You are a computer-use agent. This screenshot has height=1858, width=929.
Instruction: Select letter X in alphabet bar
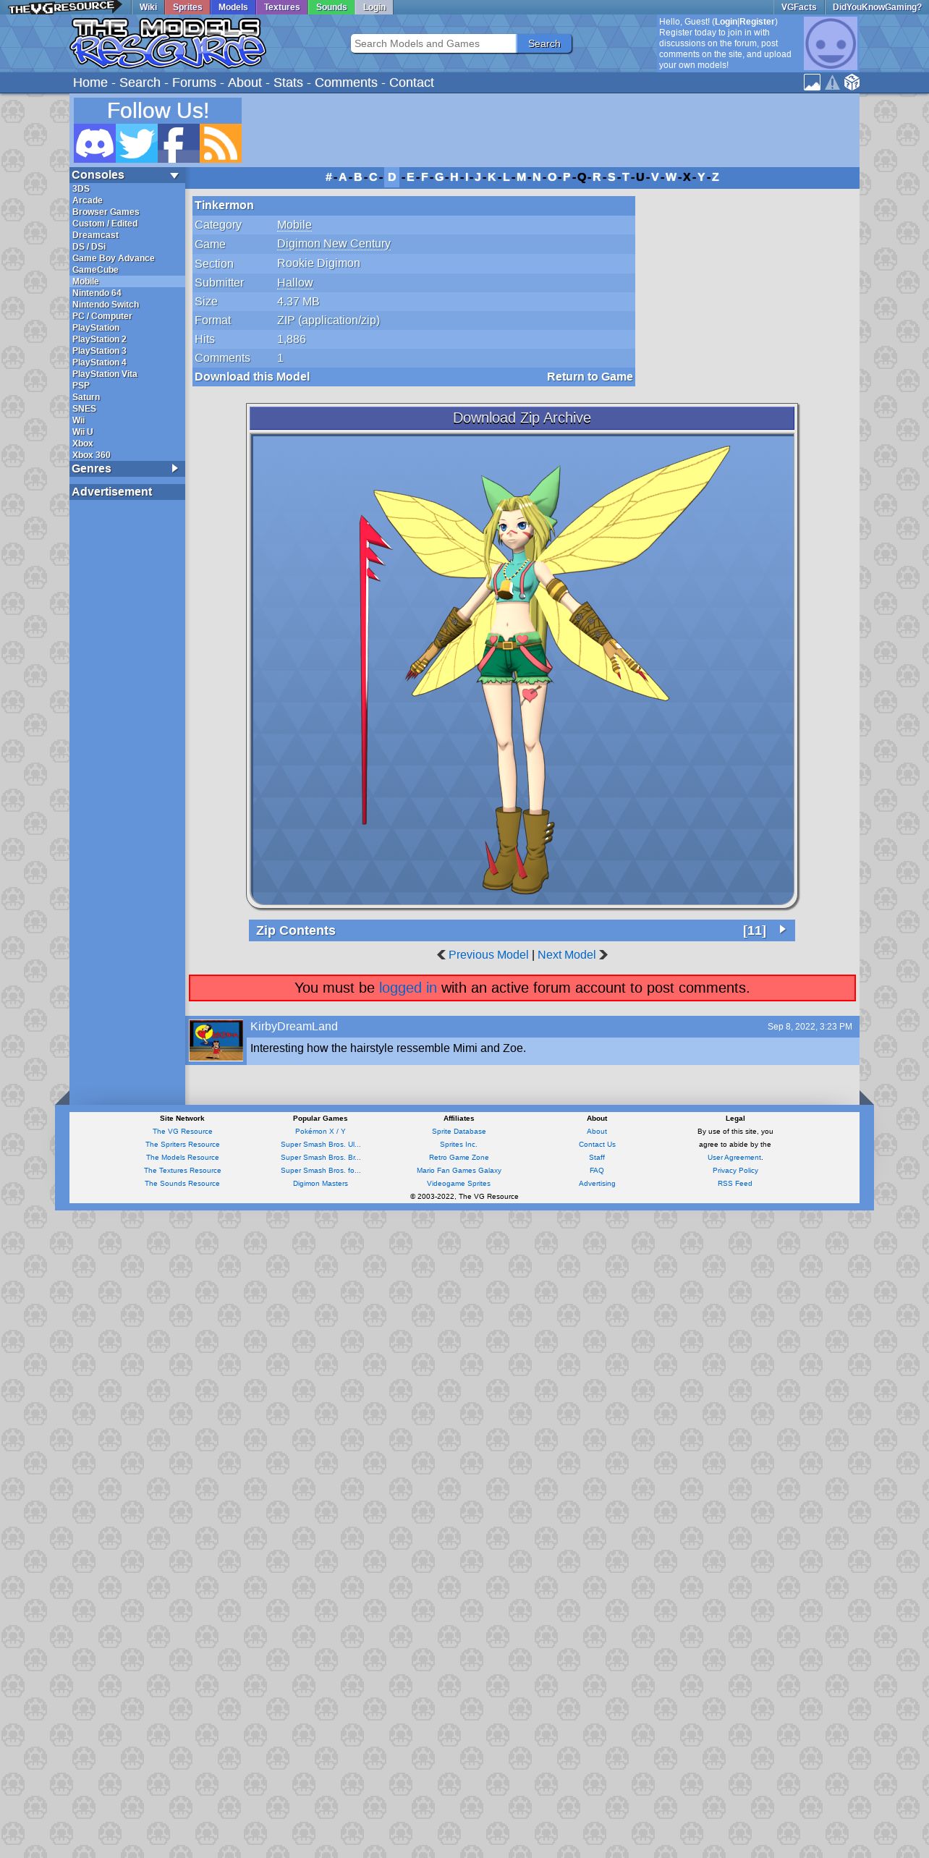687,177
